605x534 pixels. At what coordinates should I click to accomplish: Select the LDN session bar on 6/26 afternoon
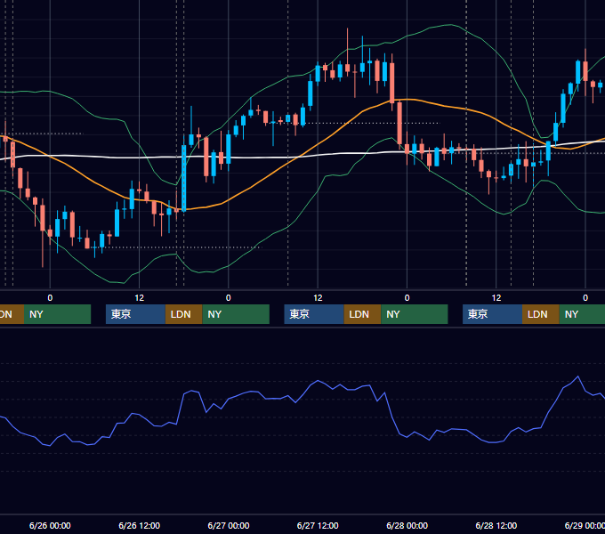(x=183, y=314)
